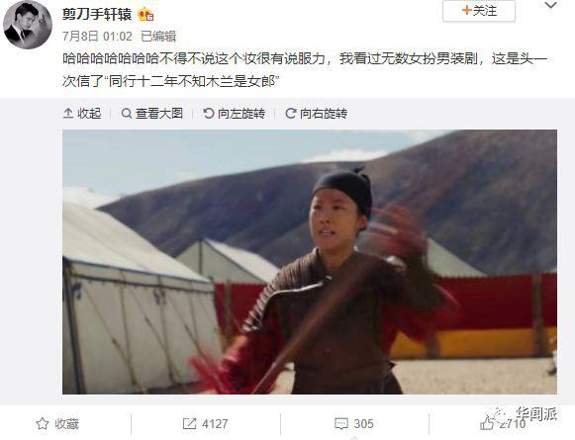
Task: Click the 收起 collapse text
Action: coord(89,113)
